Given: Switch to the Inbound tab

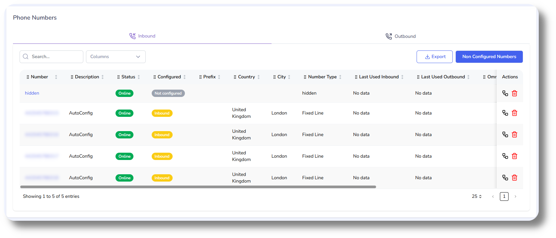Looking at the screenshot, I should 142,36.
